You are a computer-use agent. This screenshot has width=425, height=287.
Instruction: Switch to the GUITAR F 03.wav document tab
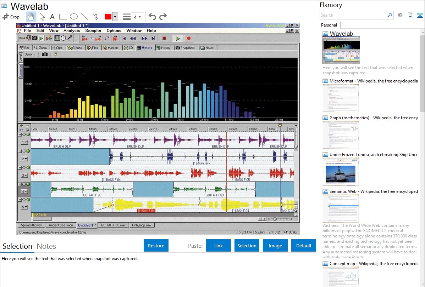click(x=113, y=225)
